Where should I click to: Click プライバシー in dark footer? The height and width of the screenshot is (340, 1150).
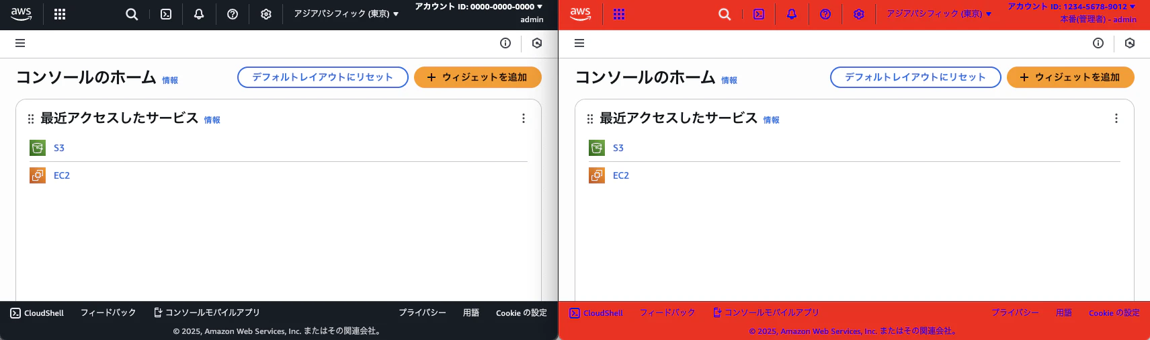point(422,313)
